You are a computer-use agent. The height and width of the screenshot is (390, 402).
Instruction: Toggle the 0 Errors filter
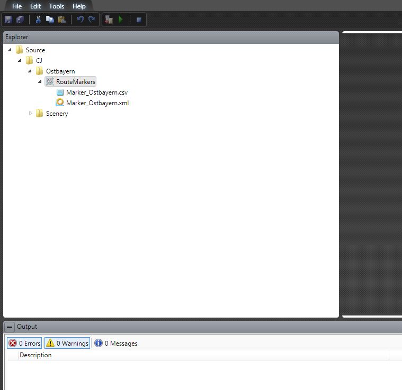point(24,343)
